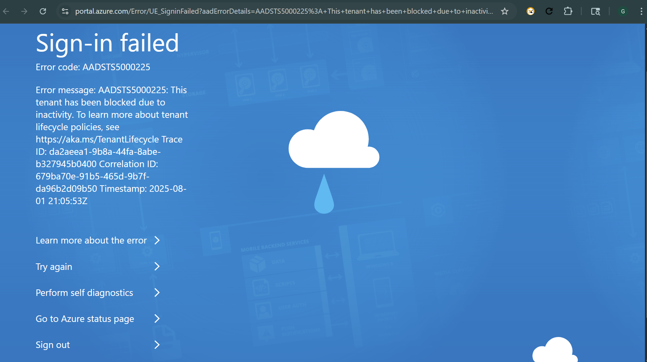The height and width of the screenshot is (362, 647).
Task: Go to Azure status page
Action: pos(85,319)
